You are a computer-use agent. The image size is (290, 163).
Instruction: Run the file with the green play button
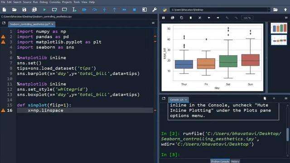coord(44,10)
